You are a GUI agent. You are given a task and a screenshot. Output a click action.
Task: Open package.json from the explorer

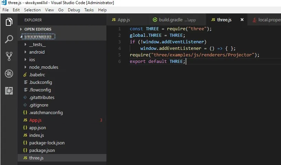tap(63, 150)
